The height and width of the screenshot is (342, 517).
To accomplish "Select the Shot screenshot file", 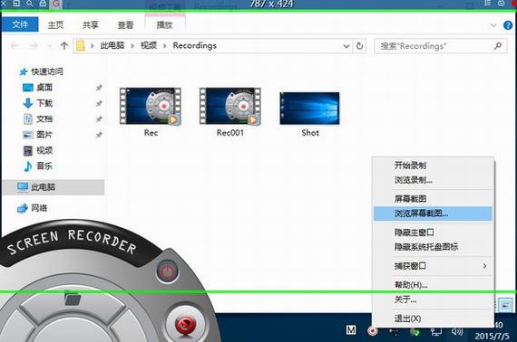I will [309, 114].
